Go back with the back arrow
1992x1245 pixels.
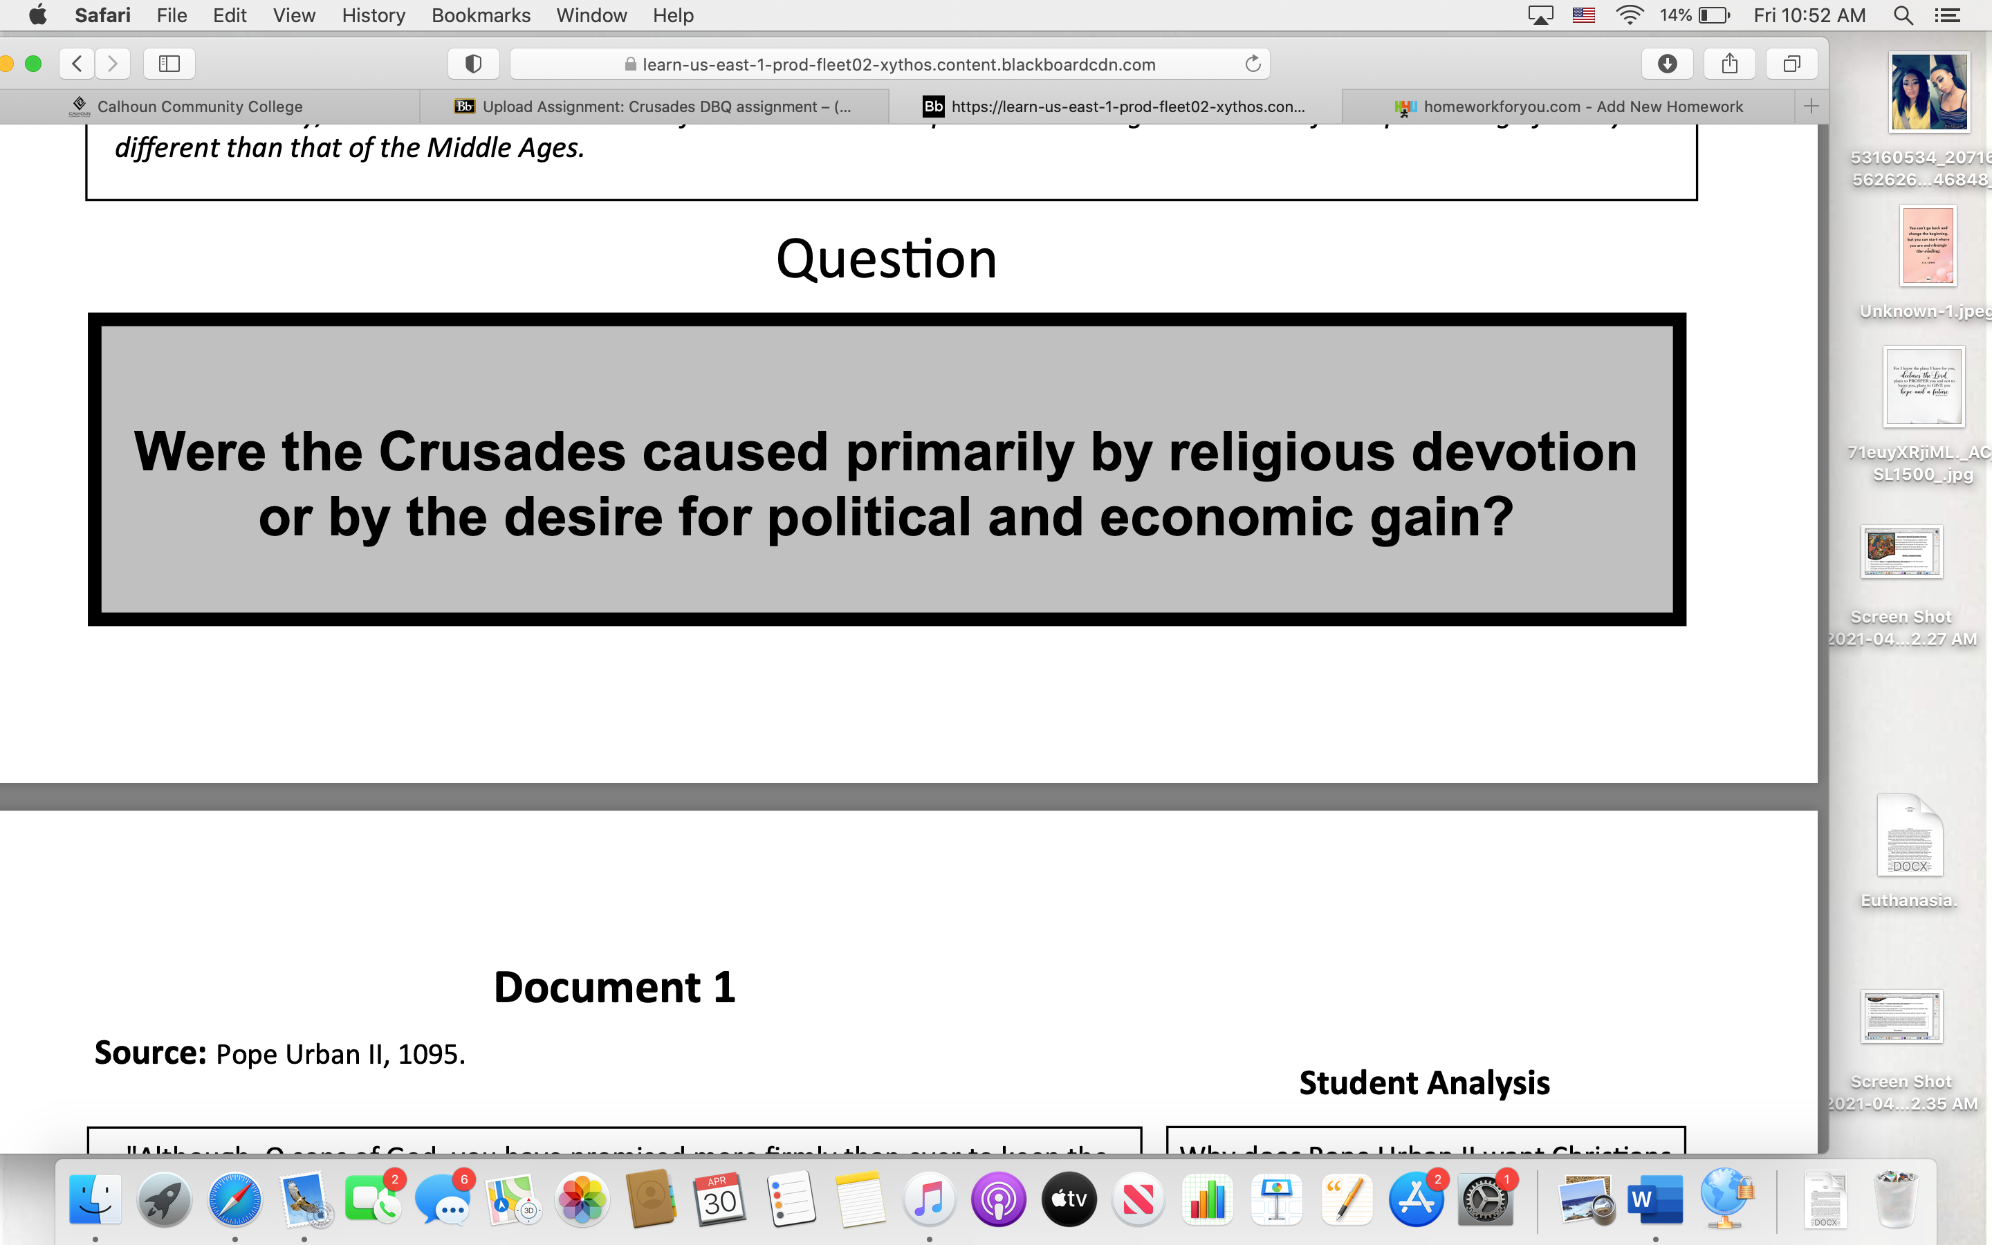[77, 64]
